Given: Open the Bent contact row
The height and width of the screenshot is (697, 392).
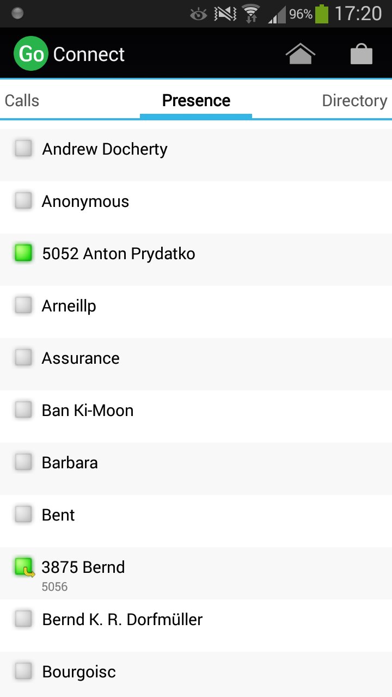Looking at the screenshot, I should (58, 515).
